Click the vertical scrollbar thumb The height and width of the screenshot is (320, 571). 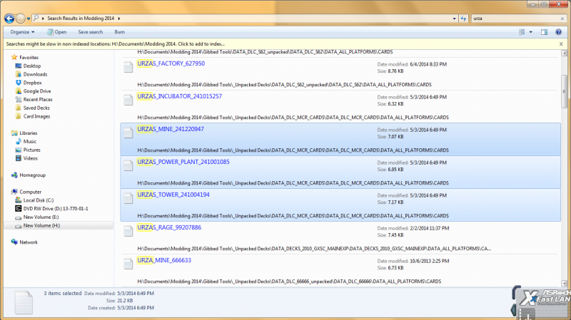564,91
